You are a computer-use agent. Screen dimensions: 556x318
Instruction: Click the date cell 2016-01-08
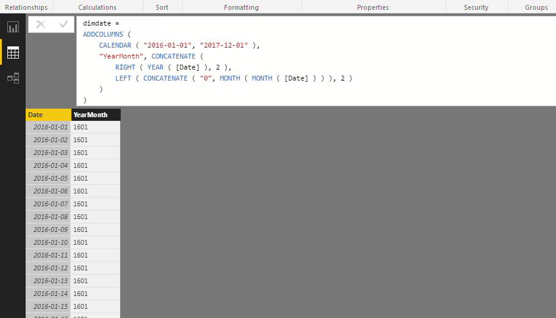pos(48,217)
